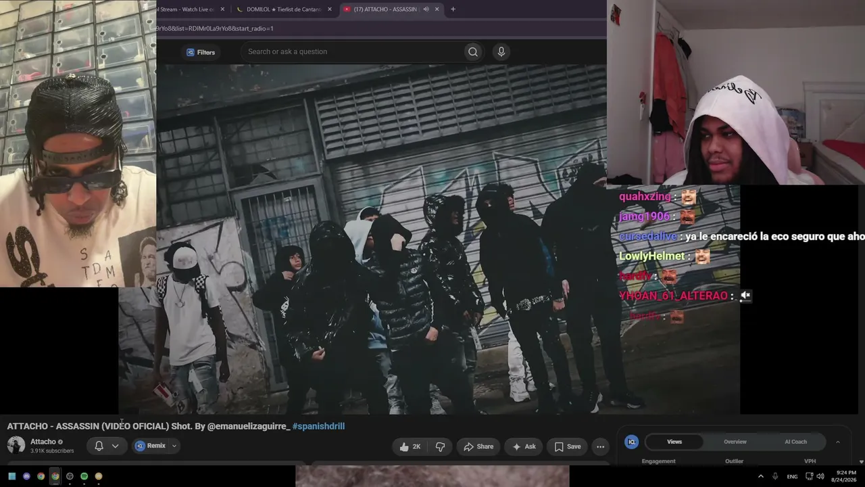This screenshot has height=487, width=865.
Task: Open network settings from the tray
Action: pos(810,476)
